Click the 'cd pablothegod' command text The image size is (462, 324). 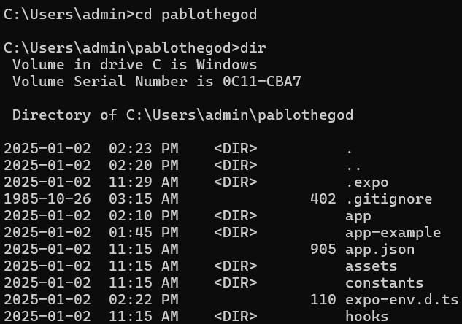tap(196, 15)
